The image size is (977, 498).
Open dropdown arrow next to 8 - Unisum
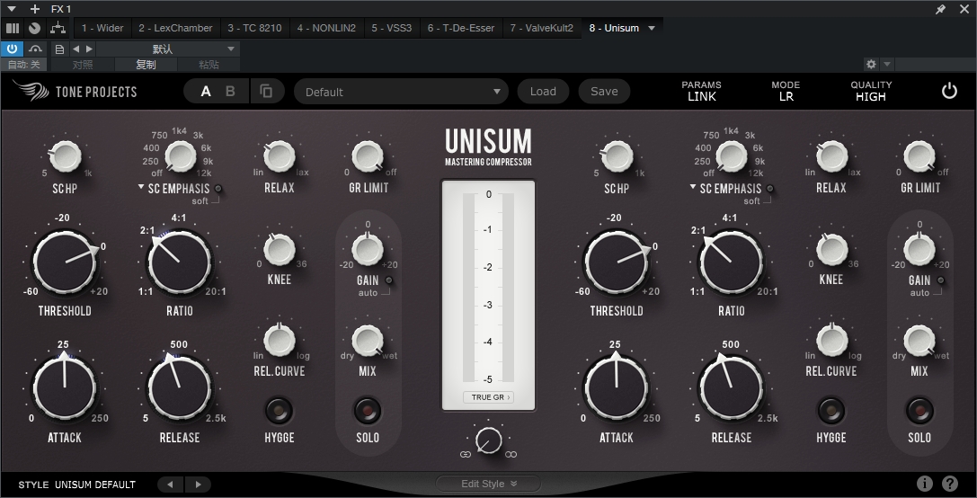tap(652, 28)
